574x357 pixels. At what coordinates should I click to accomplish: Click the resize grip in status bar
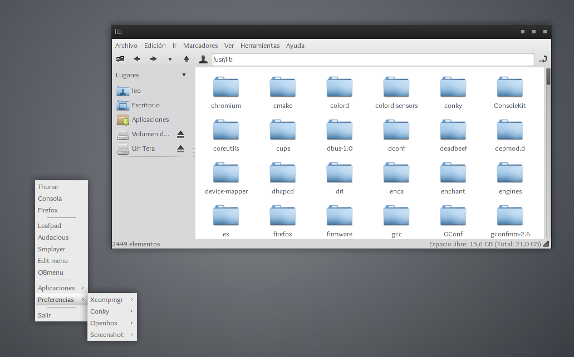(x=546, y=244)
